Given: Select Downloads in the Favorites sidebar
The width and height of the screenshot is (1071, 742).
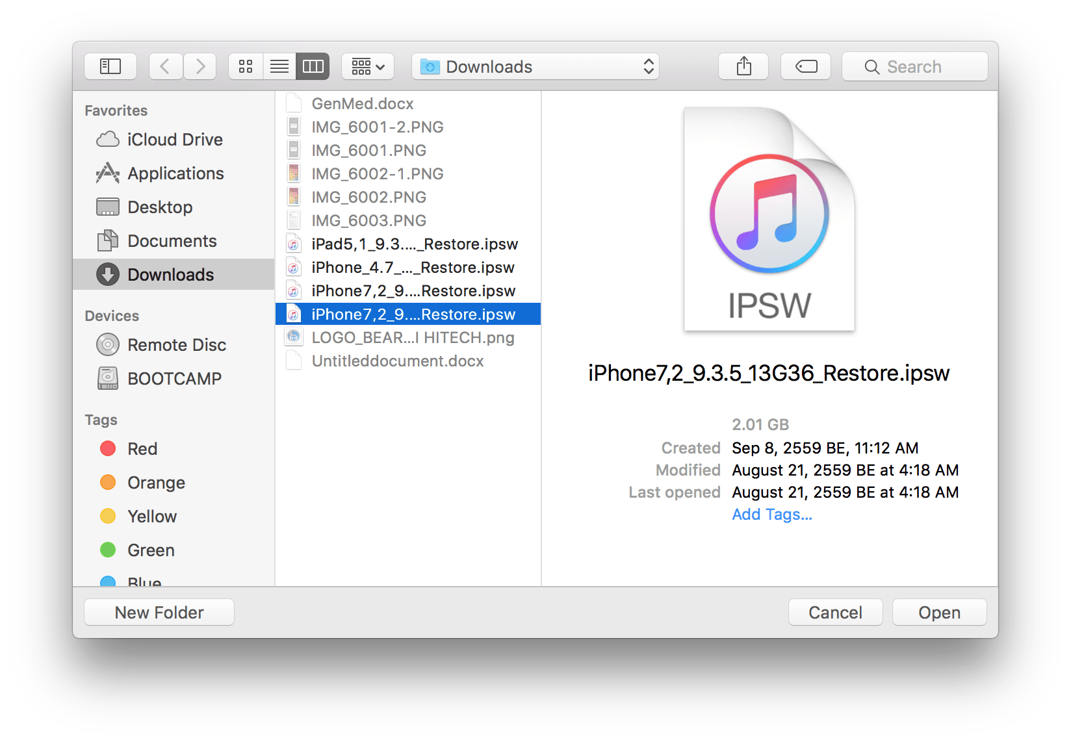Looking at the screenshot, I should 174,274.
